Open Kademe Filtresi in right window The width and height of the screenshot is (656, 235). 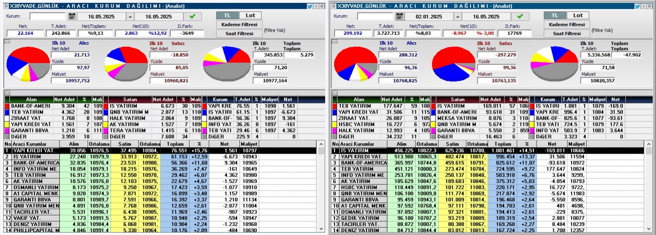click(x=567, y=25)
